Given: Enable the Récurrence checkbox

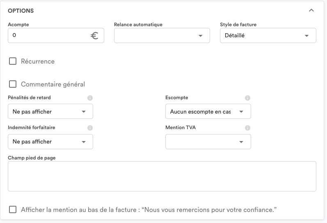Looking at the screenshot, I should 13,61.
